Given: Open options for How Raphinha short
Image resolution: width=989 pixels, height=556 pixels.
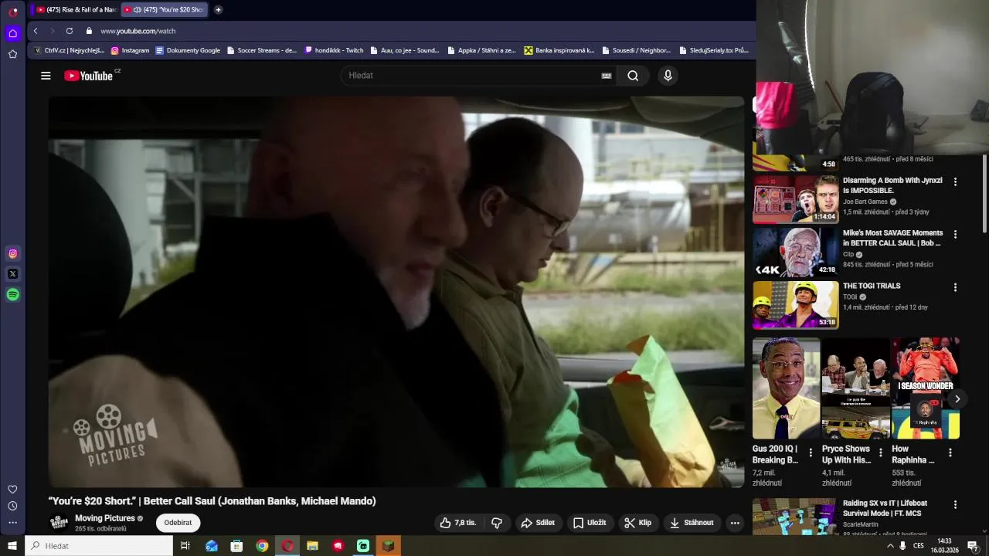Looking at the screenshot, I should (x=950, y=453).
